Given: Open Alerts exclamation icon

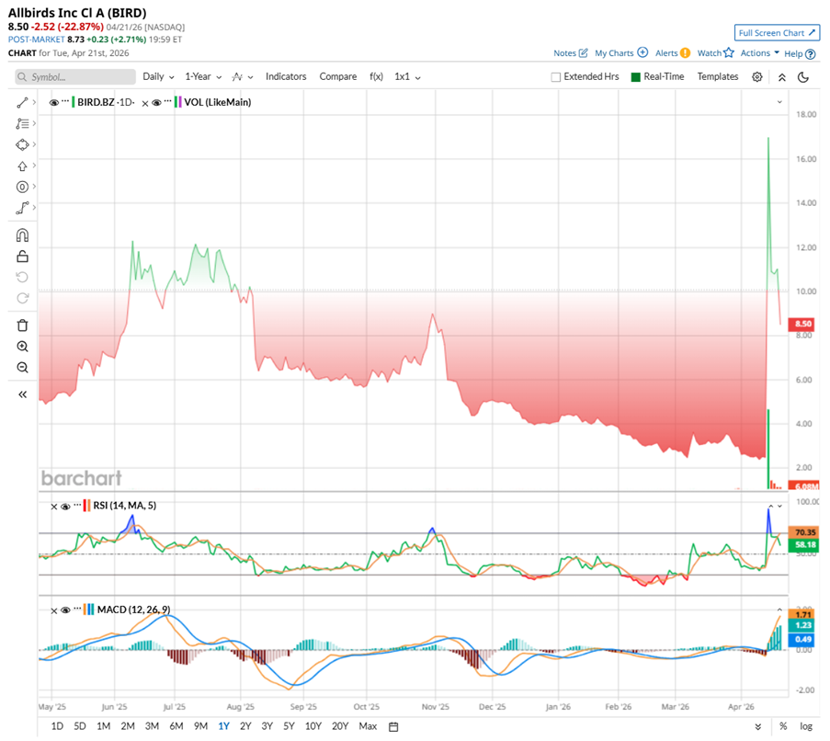Looking at the screenshot, I should (x=685, y=53).
